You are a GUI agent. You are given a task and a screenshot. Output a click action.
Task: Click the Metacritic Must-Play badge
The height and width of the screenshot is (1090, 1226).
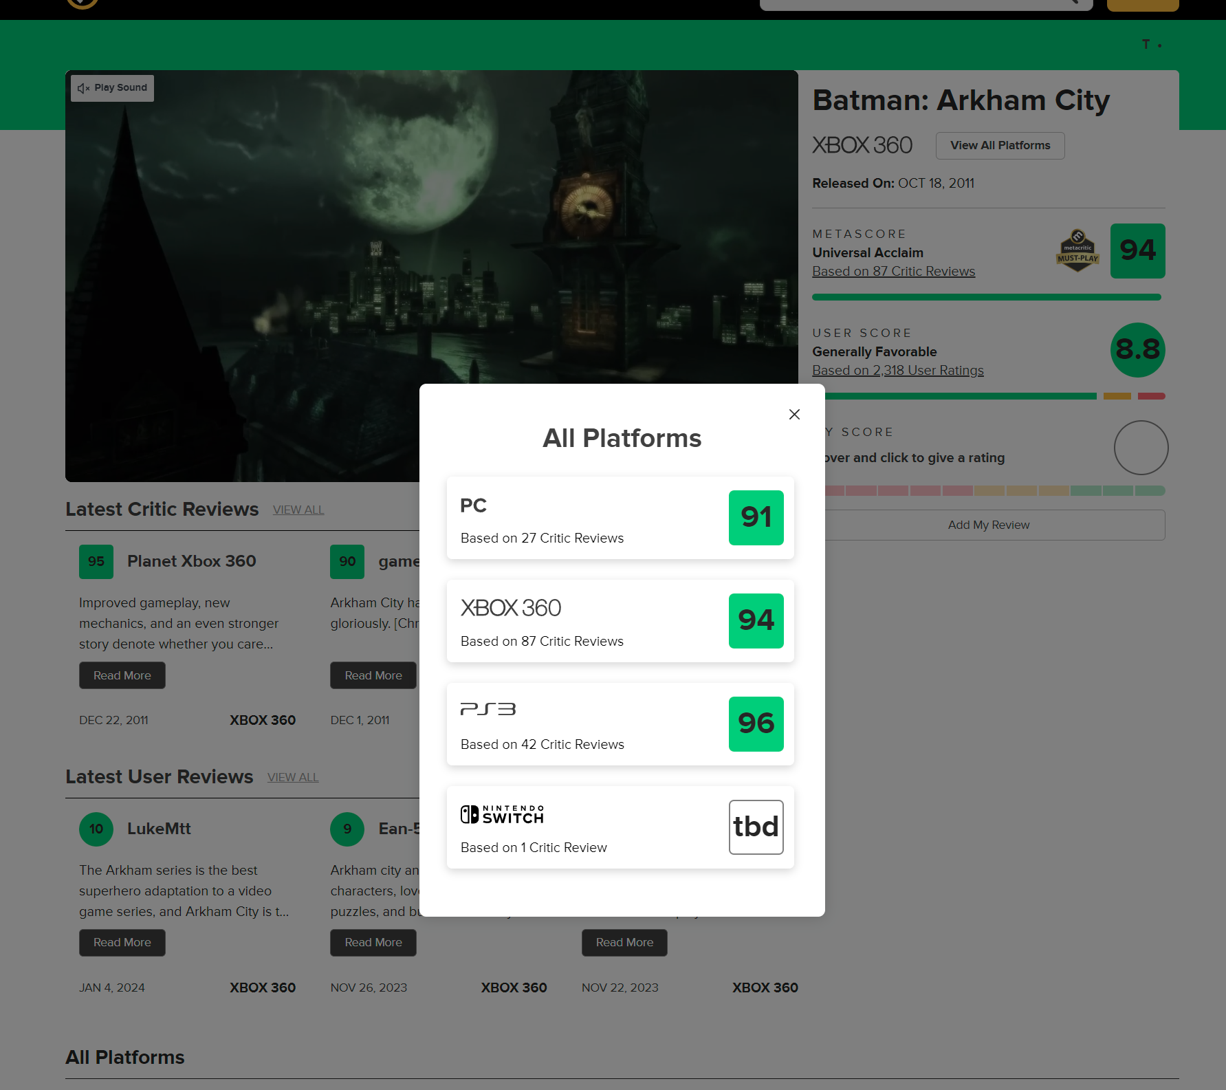tap(1077, 251)
